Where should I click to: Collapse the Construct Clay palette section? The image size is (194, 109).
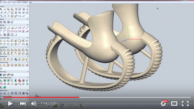(x=28, y=38)
